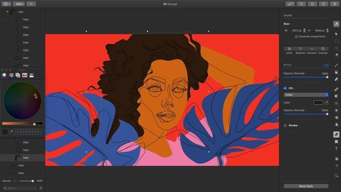Click the Share icon in top toolbar
Image resolution: width=341 pixels, height=192 pixels.
(x=323, y=4)
